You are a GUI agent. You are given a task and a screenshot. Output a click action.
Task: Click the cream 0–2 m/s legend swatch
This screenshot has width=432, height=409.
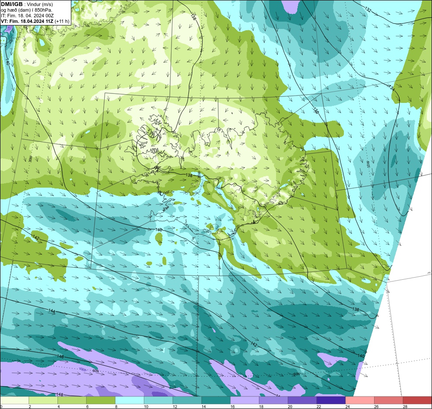[14, 400]
